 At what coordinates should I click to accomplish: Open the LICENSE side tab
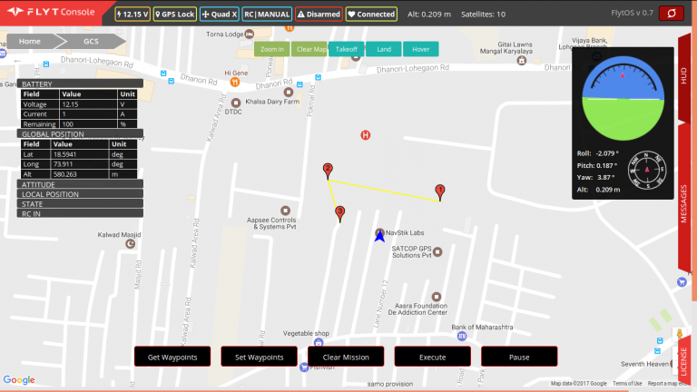pyautogui.click(x=683, y=360)
